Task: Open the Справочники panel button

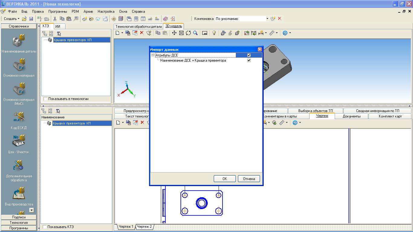Action: tap(19, 26)
